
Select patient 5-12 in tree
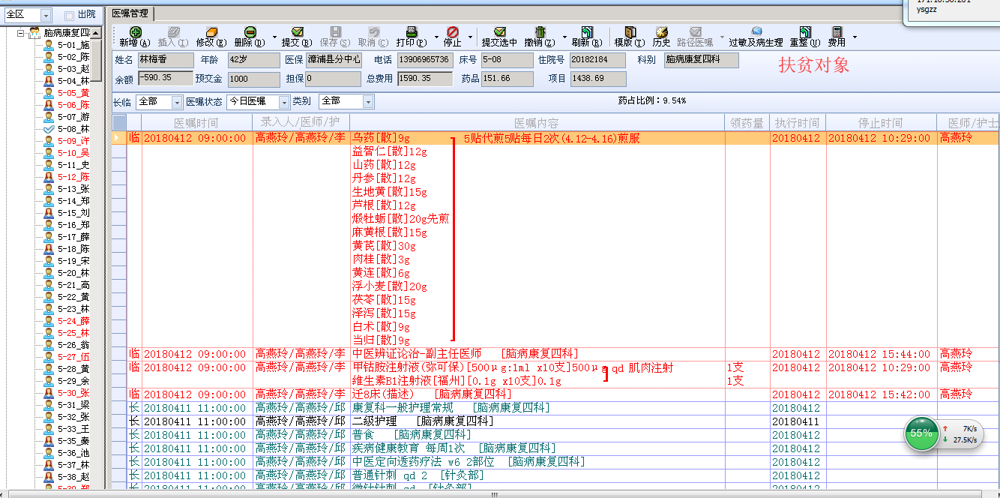tap(73, 177)
